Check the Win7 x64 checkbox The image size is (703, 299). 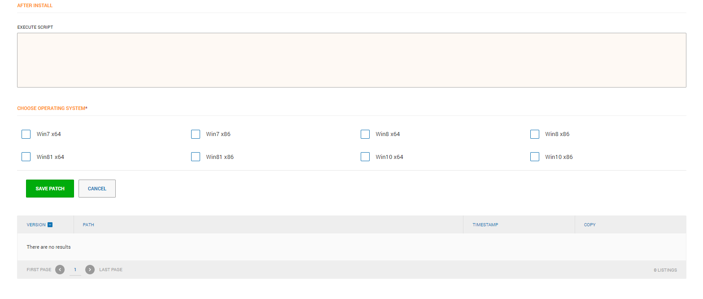(26, 134)
